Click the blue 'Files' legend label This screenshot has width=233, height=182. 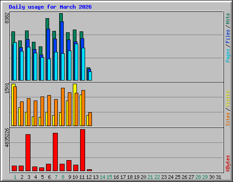(228, 36)
